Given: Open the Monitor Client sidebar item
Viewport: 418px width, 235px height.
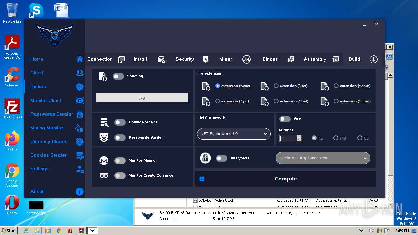Looking at the screenshot, I should tap(46, 100).
